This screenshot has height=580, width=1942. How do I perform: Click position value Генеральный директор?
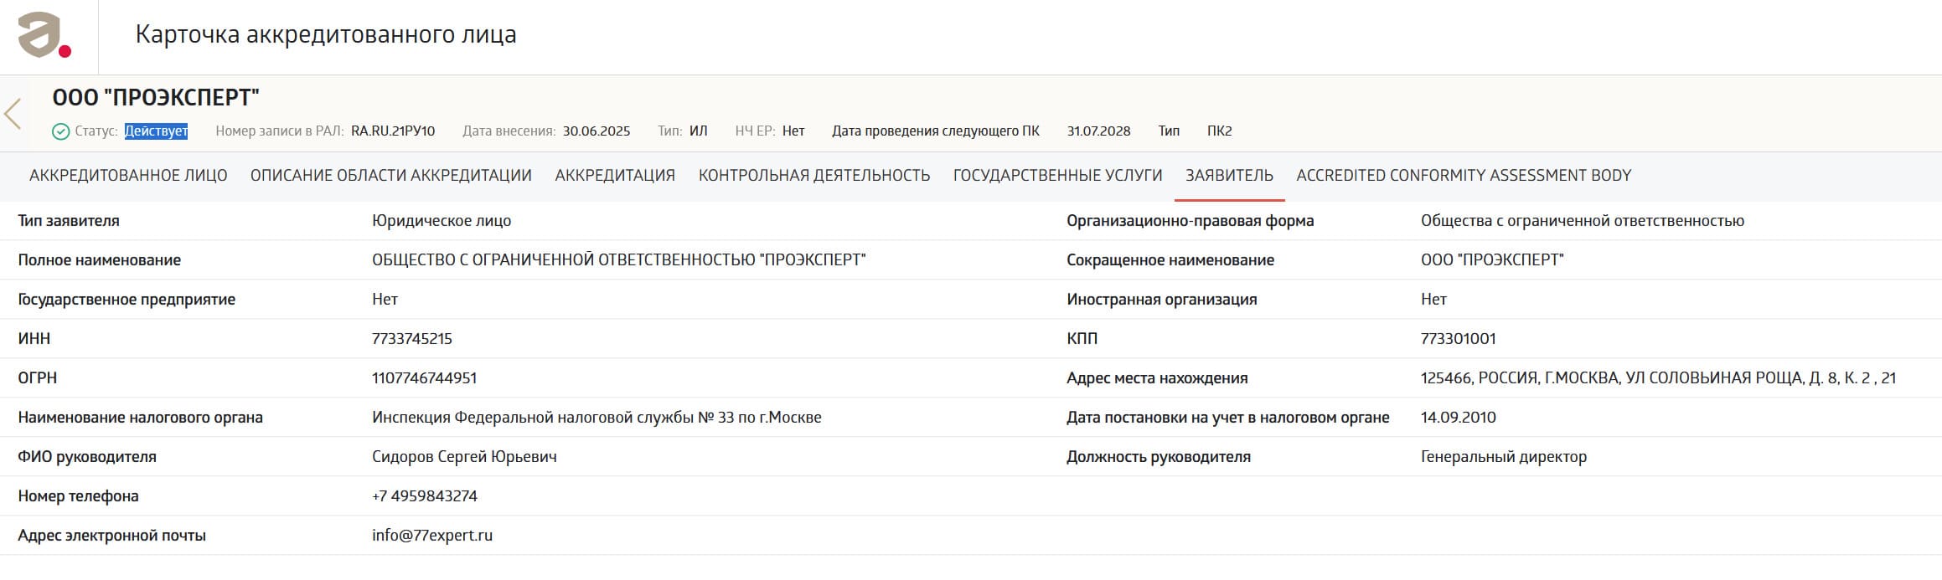[x=1504, y=457]
